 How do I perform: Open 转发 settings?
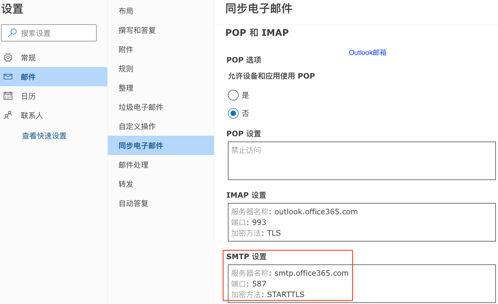coord(126,184)
